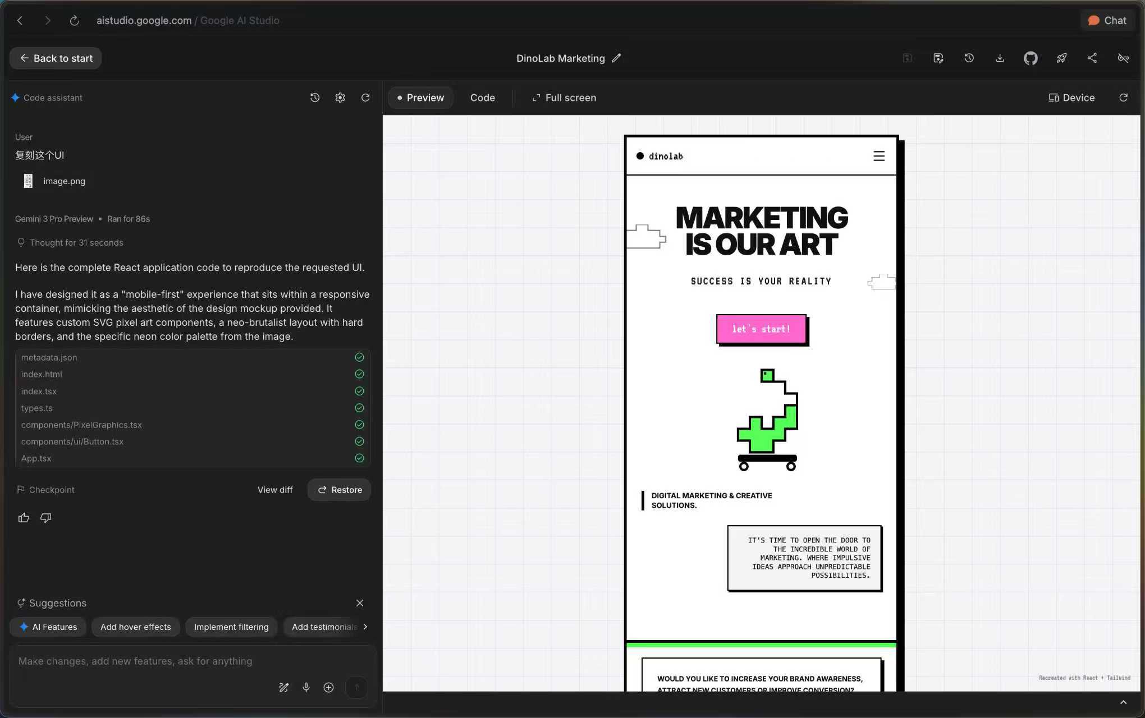Click the share icon in top toolbar
Screen dimensions: 1145x718
click(x=1092, y=58)
